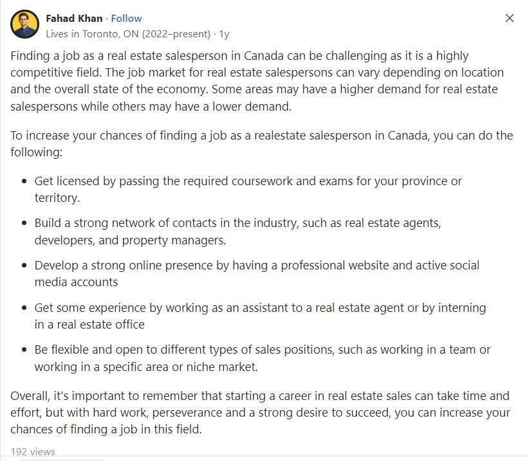Viewport: 529px width, 461px height.
Task: Click the opening paragraph starting 'Finding a job'
Action: (257, 81)
